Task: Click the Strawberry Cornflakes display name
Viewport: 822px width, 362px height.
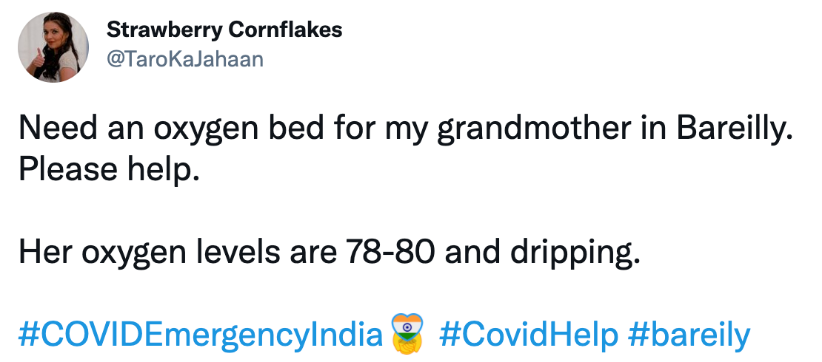Action: pos(224,30)
